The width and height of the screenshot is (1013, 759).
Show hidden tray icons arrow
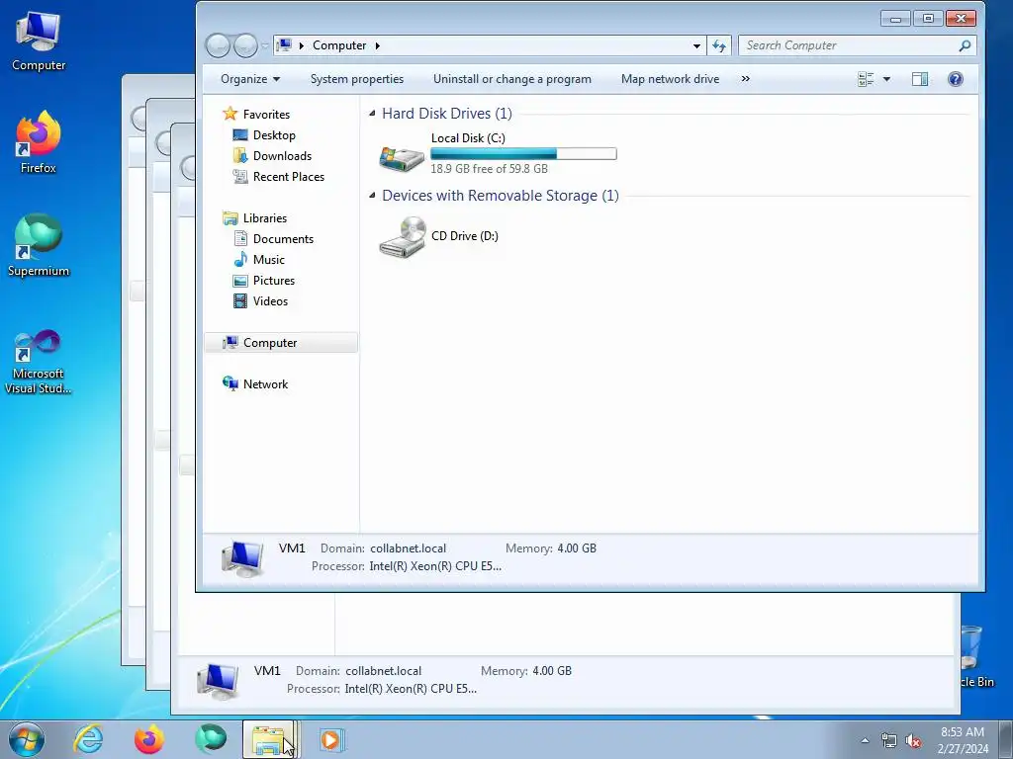865,741
